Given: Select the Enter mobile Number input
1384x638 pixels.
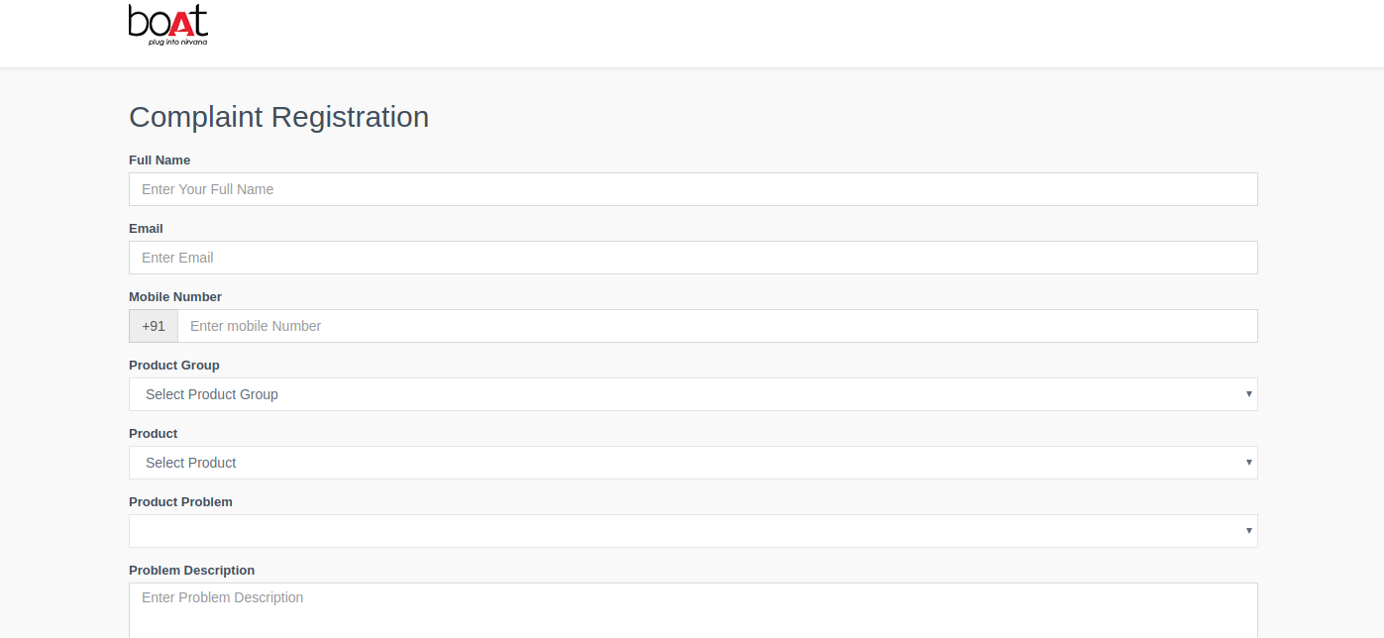Looking at the screenshot, I should [x=716, y=326].
